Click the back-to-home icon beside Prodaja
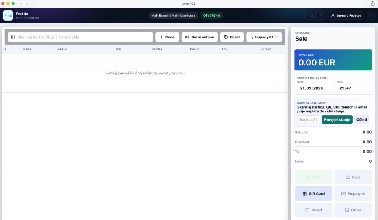The image size is (378, 220). (x=8, y=15)
